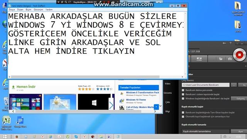Open Bandicam help question mark icon
The width and height of the screenshot is (247, 139).
pos(230,43)
